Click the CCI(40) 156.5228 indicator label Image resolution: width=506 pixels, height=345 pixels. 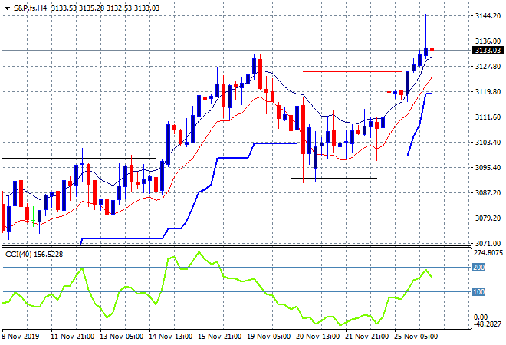[x=34, y=255]
